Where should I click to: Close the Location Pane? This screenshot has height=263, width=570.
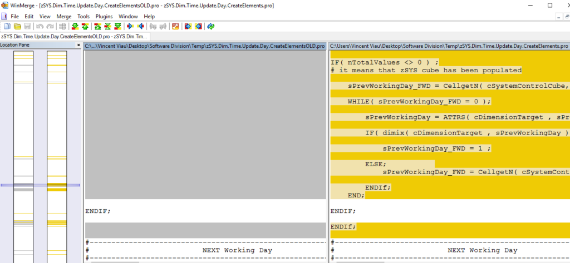pos(77,45)
